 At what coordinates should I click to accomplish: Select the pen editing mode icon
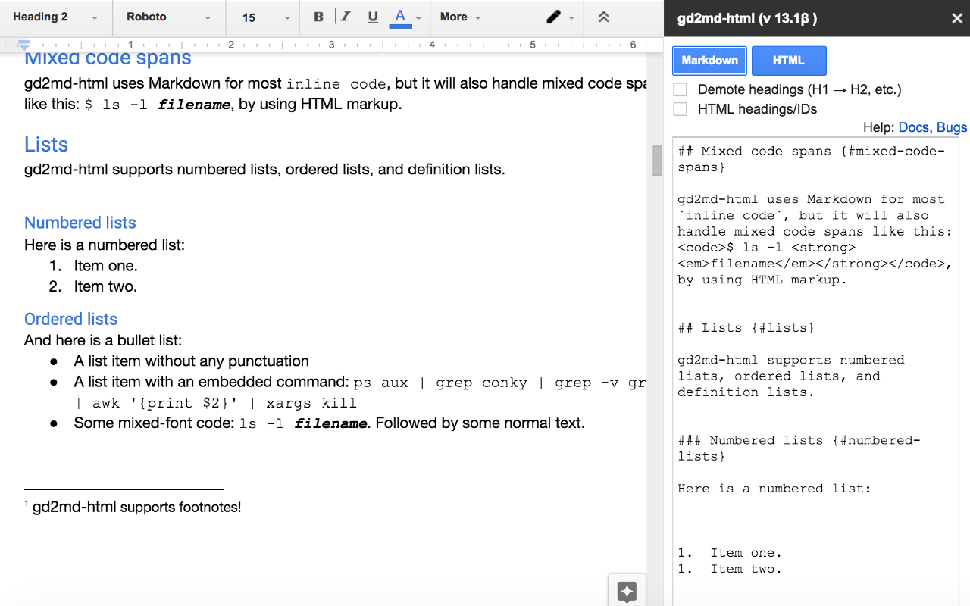[x=552, y=16]
